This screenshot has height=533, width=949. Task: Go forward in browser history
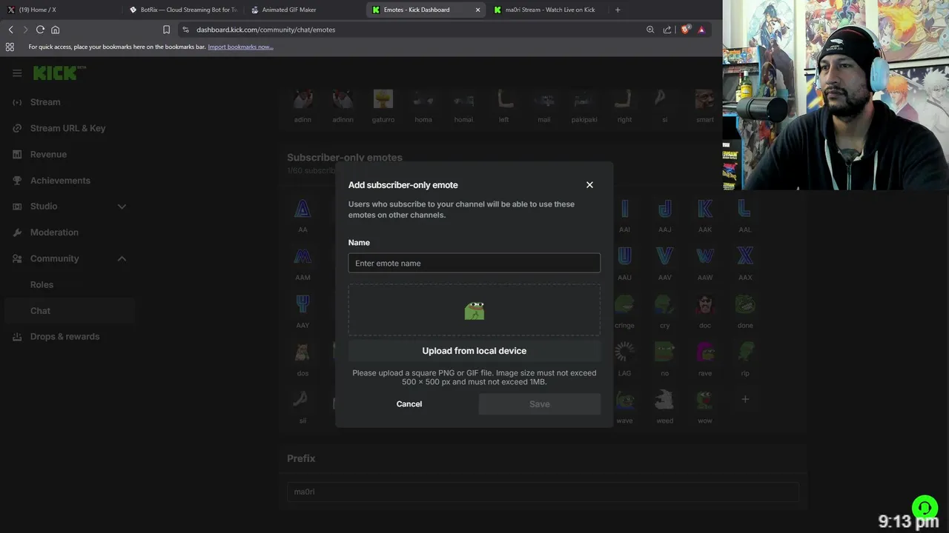tap(25, 30)
